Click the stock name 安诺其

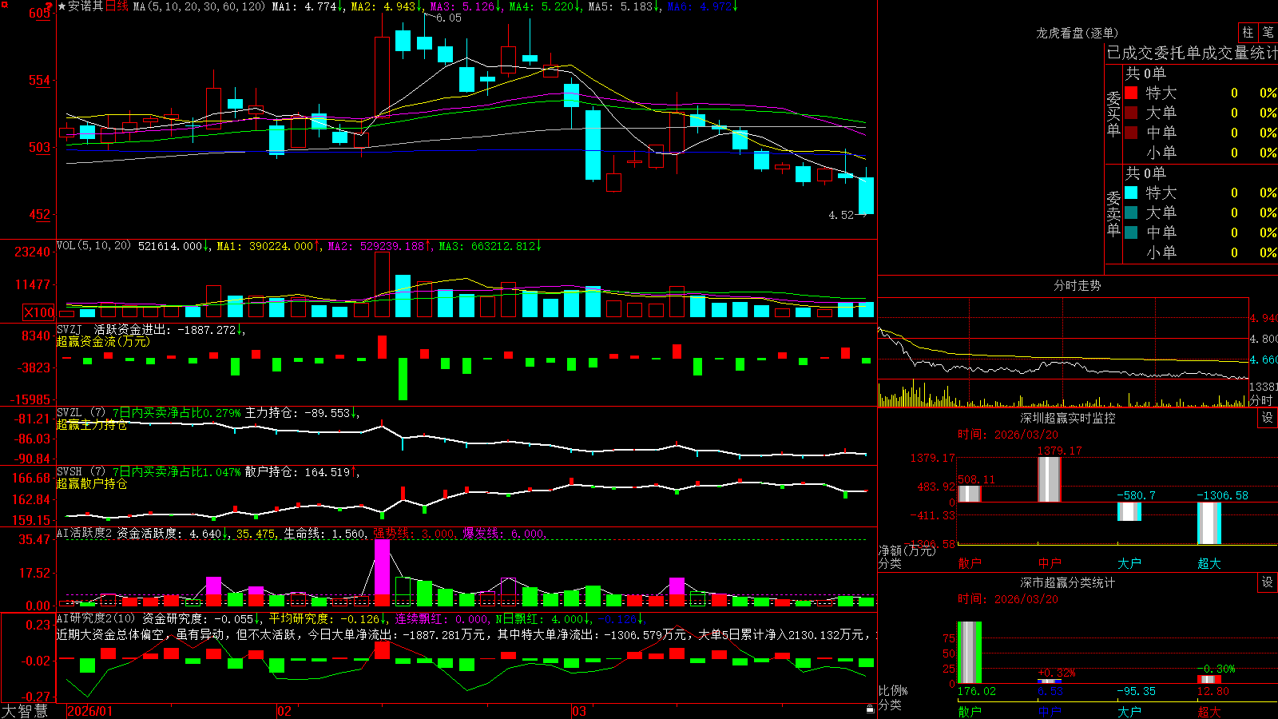tap(86, 6)
